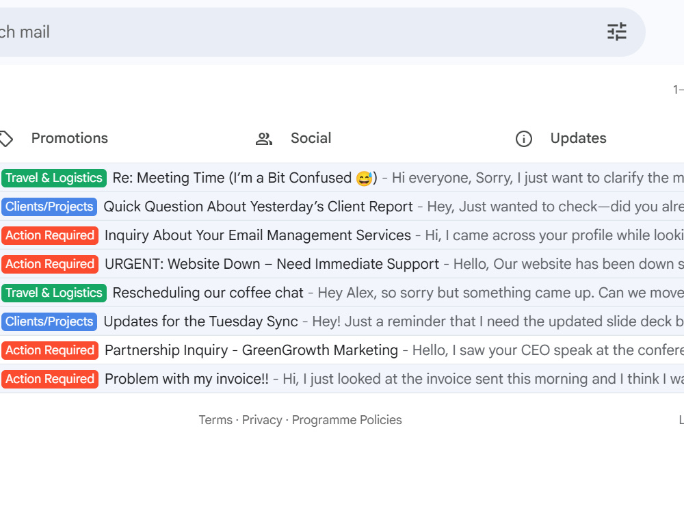Click snippet 'Hey! Just a reminder that I need'
The image size is (684, 513).
[498, 322]
